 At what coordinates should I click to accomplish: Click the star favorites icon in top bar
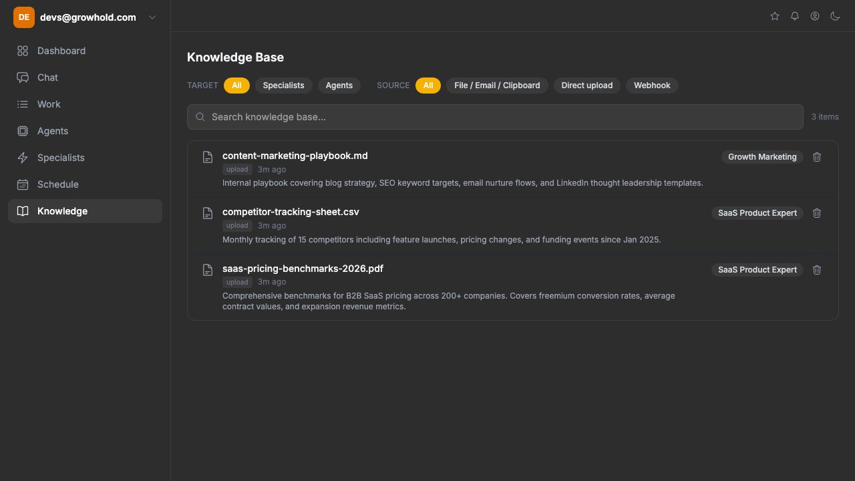[x=775, y=16]
